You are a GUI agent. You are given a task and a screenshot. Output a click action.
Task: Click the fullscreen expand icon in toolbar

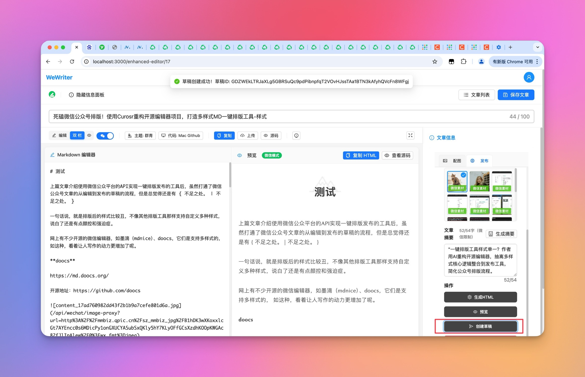pyautogui.click(x=410, y=136)
